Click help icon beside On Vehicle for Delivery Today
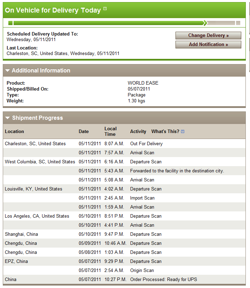 (105, 8)
